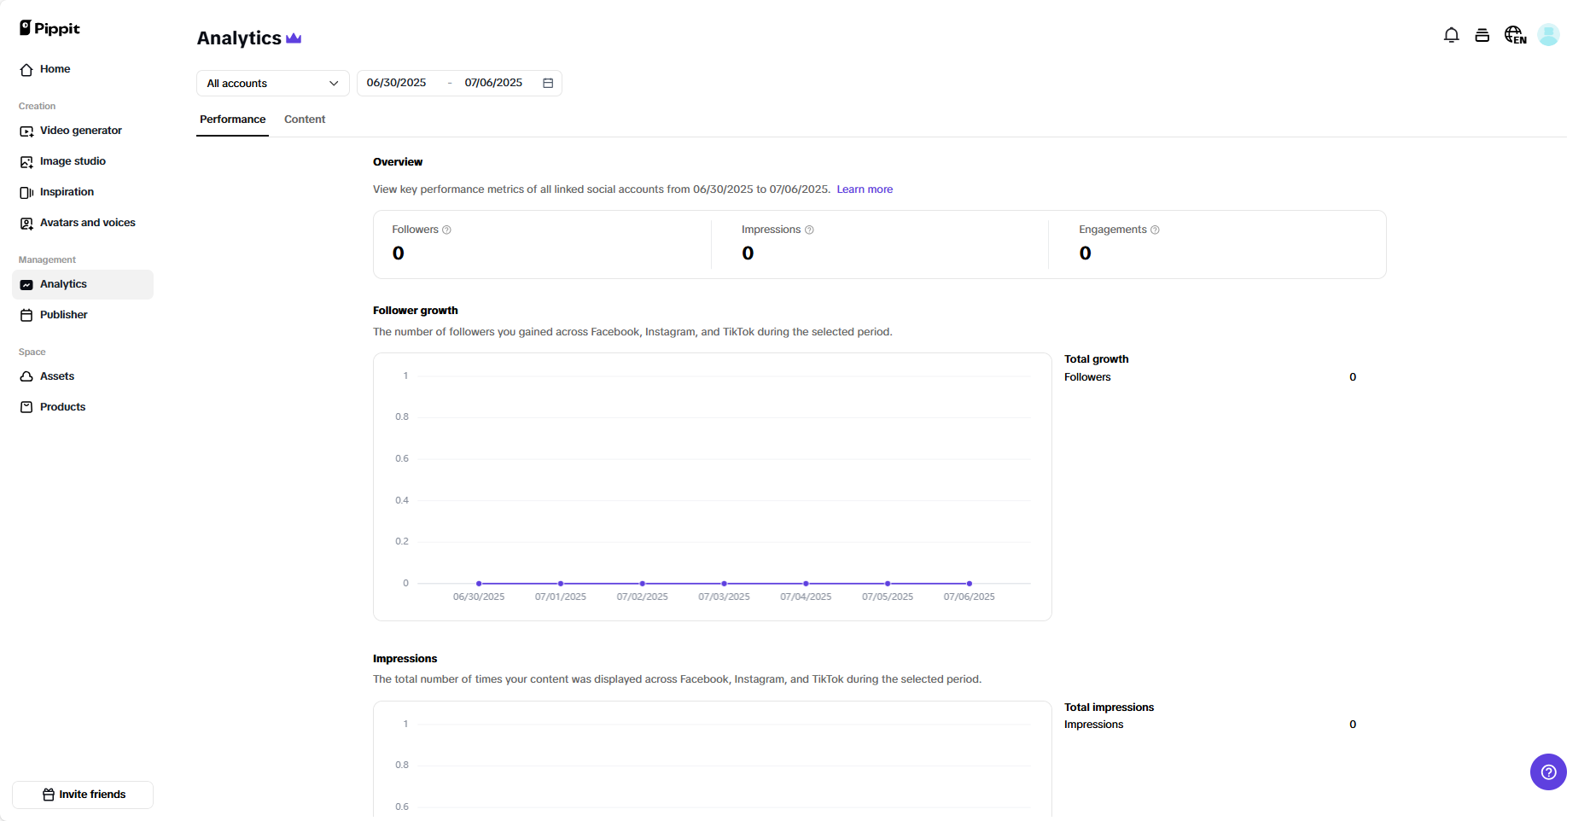The width and height of the screenshot is (1590, 821).
Task: Expand the All accounts dropdown
Action: point(271,83)
